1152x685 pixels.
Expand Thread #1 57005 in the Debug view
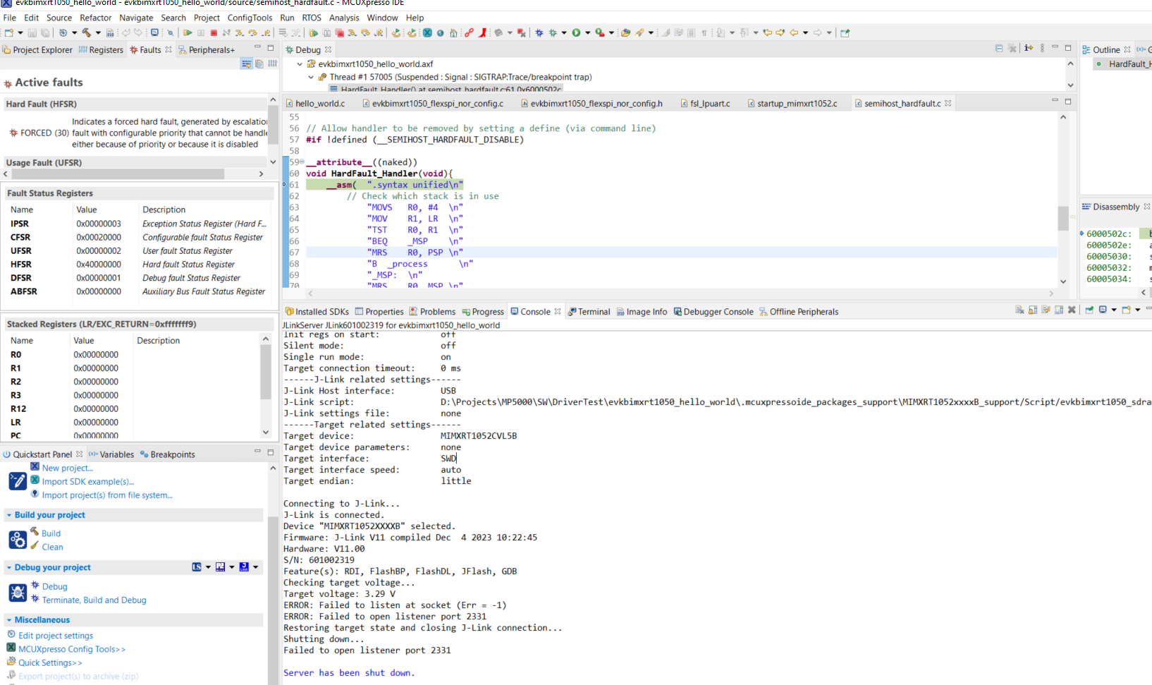(310, 77)
